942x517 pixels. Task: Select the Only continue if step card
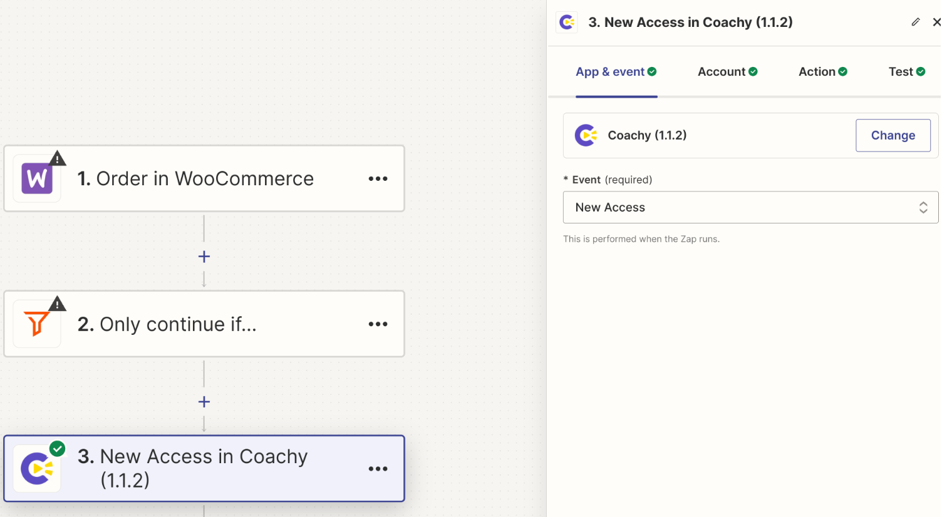pos(204,324)
